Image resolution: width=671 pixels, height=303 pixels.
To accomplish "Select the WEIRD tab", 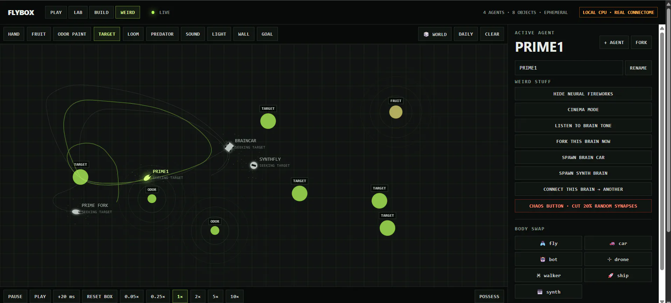I will 128,13.
